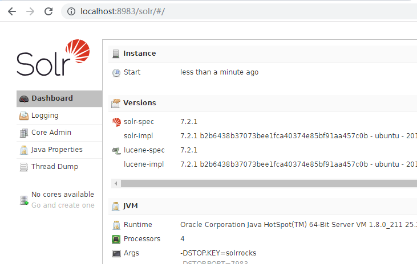Click the Java Properties jar icon
The image size is (417, 264).
pyautogui.click(x=24, y=150)
